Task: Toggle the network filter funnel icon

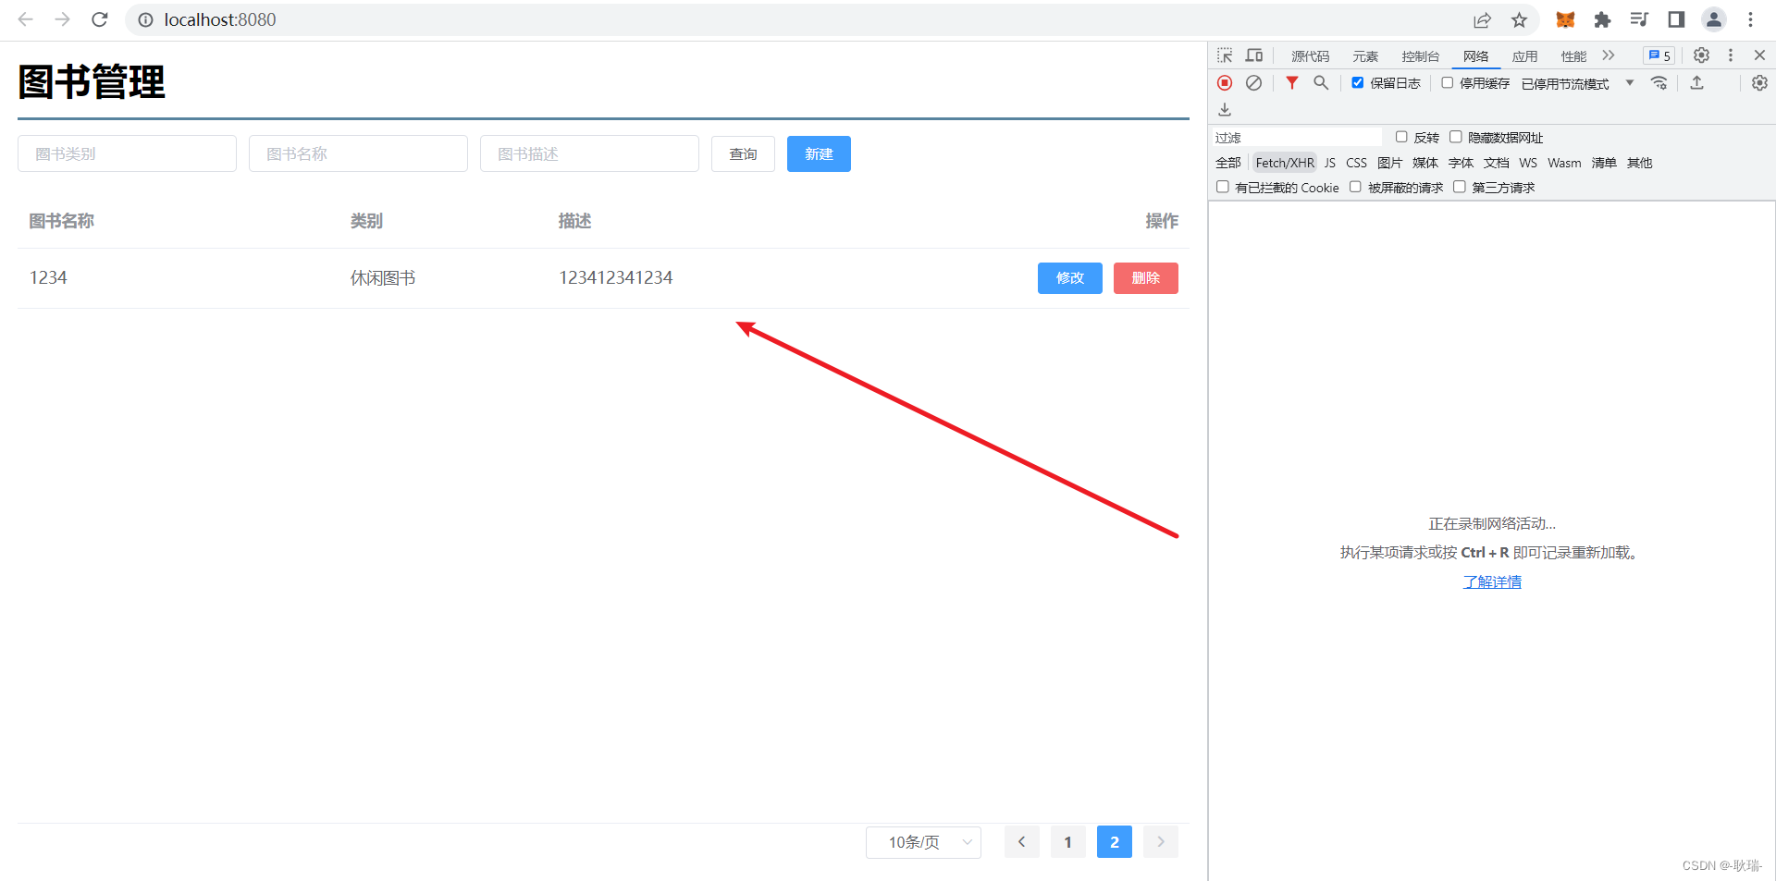Action: click(x=1292, y=83)
